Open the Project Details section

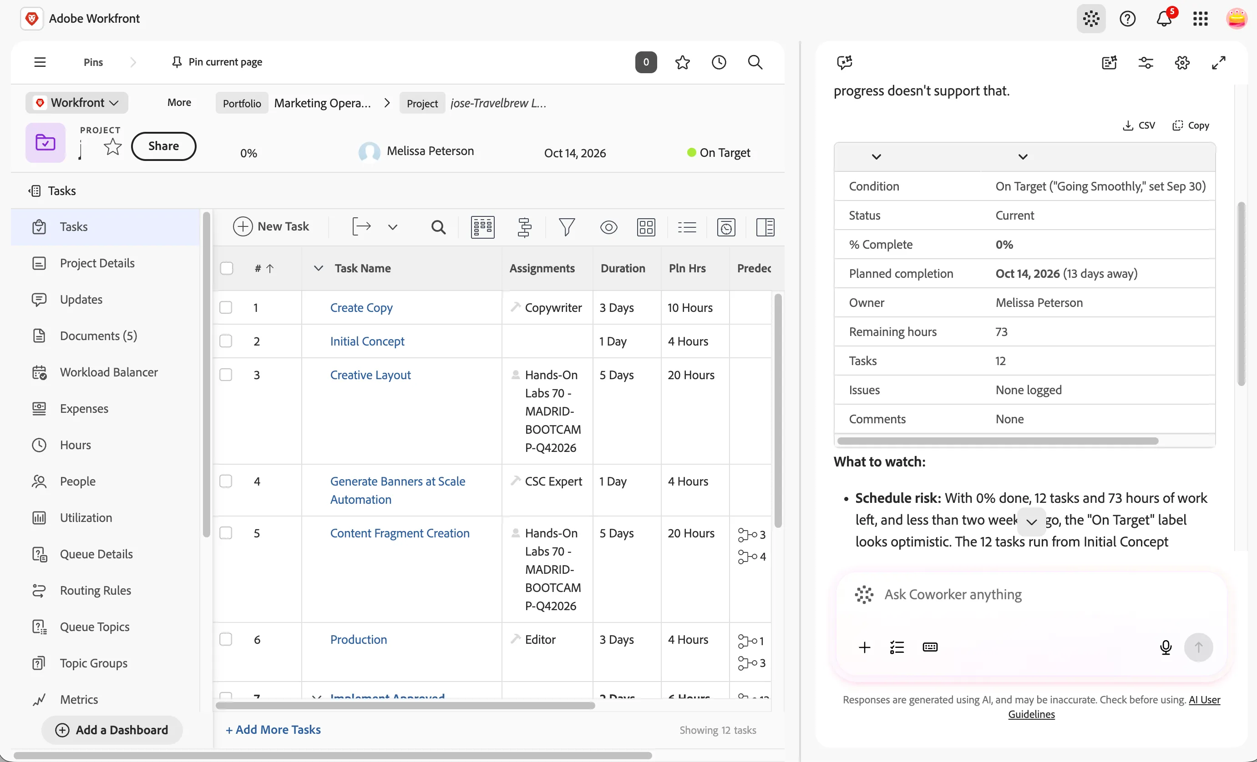pos(97,263)
